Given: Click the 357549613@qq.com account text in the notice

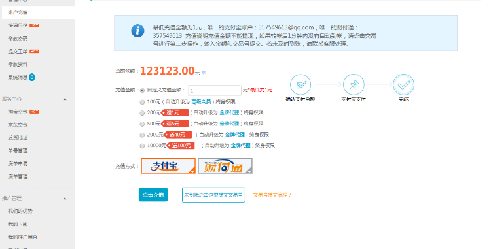Looking at the screenshot, I should [x=286, y=27].
